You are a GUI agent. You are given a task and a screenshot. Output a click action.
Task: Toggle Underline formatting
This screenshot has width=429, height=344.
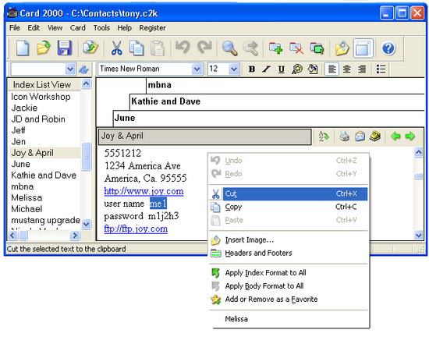[x=281, y=69]
